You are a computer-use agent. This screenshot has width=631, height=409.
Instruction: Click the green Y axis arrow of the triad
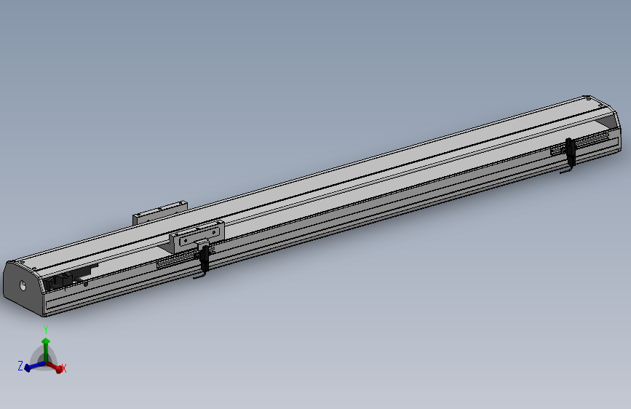click(x=46, y=349)
